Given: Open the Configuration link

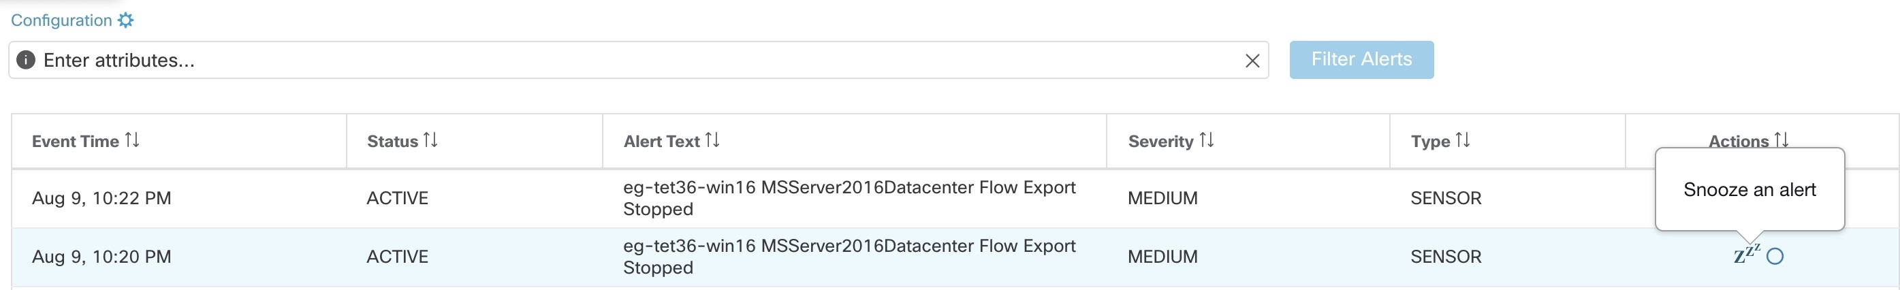Looking at the screenshot, I should 61,20.
